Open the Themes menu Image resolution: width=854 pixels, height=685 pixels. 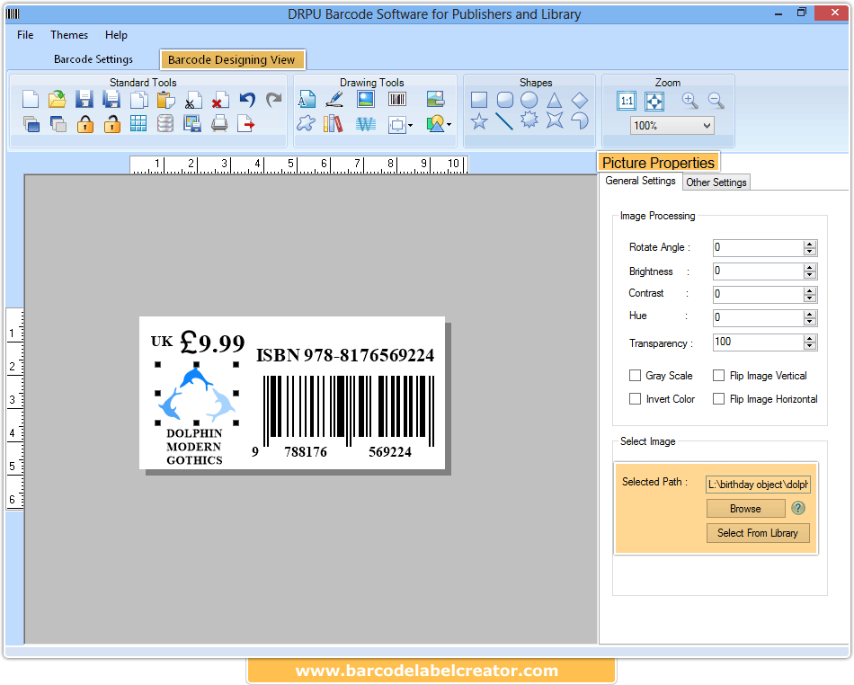click(69, 35)
